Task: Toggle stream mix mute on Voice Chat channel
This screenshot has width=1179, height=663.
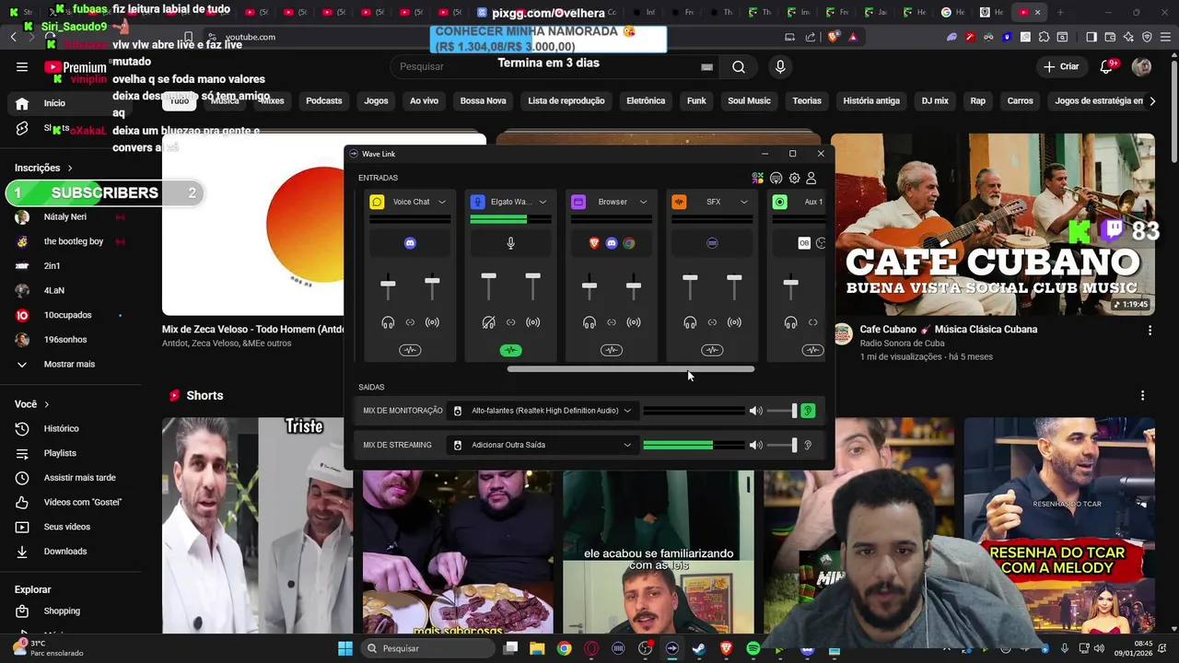Action: tap(432, 322)
